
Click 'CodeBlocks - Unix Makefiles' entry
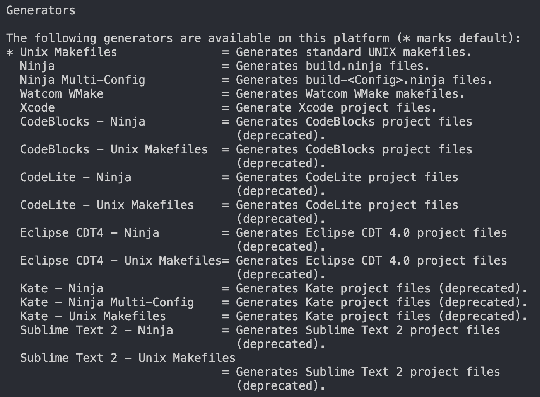coord(114,149)
